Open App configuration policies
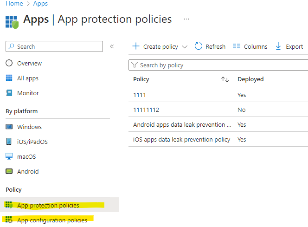Screen dimensions: 308x227 [52, 220]
